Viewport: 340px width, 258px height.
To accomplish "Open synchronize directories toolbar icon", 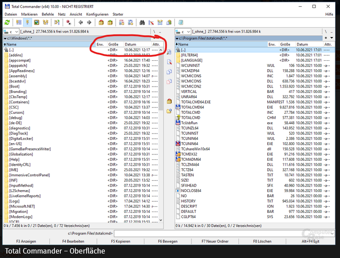I will [x=160, y=22].
